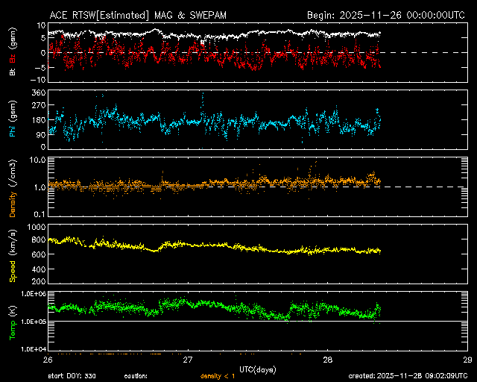Select the day 29 x-axis tick label

[x=467, y=360]
